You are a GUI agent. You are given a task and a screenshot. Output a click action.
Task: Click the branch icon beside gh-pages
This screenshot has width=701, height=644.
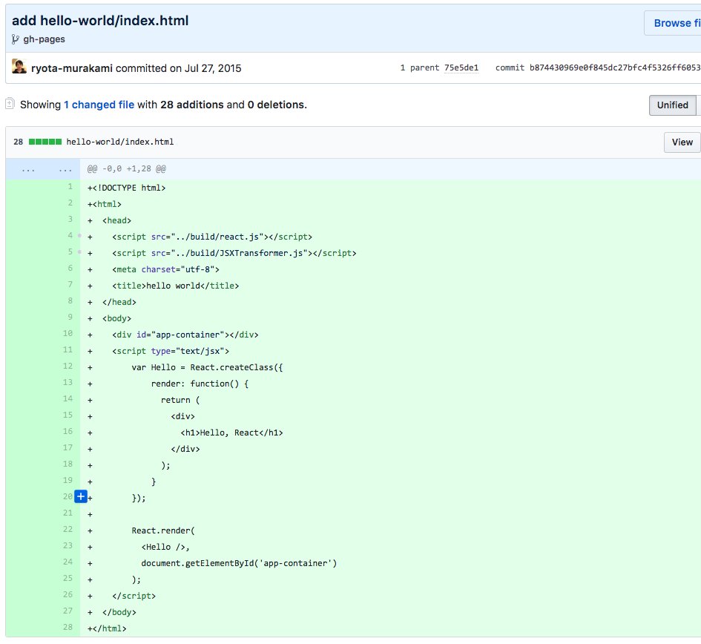pos(15,39)
